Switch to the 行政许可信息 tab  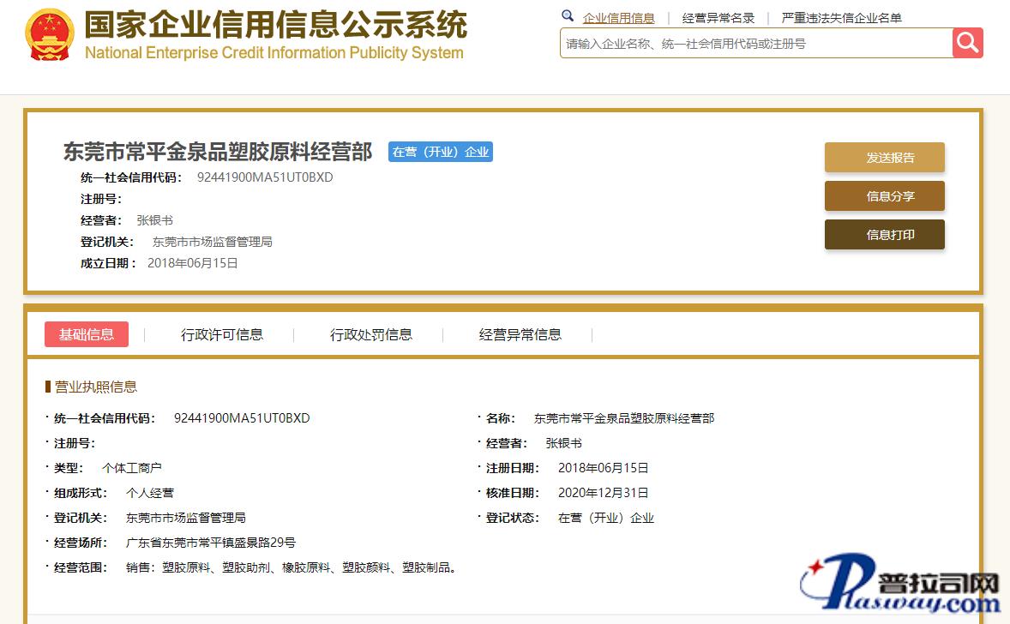pos(222,334)
